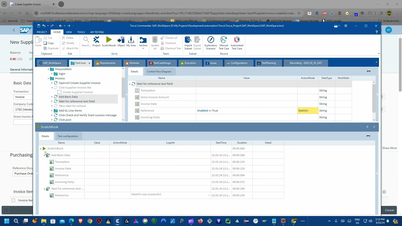Open the Test configuration tab in ScratchBook

coord(68,136)
